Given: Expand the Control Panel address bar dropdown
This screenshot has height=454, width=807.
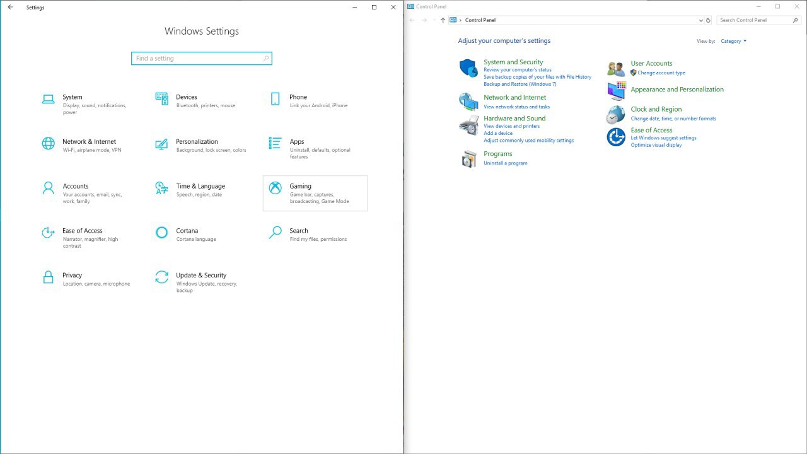Looking at the screenshot, I should [x=701, y=20].
